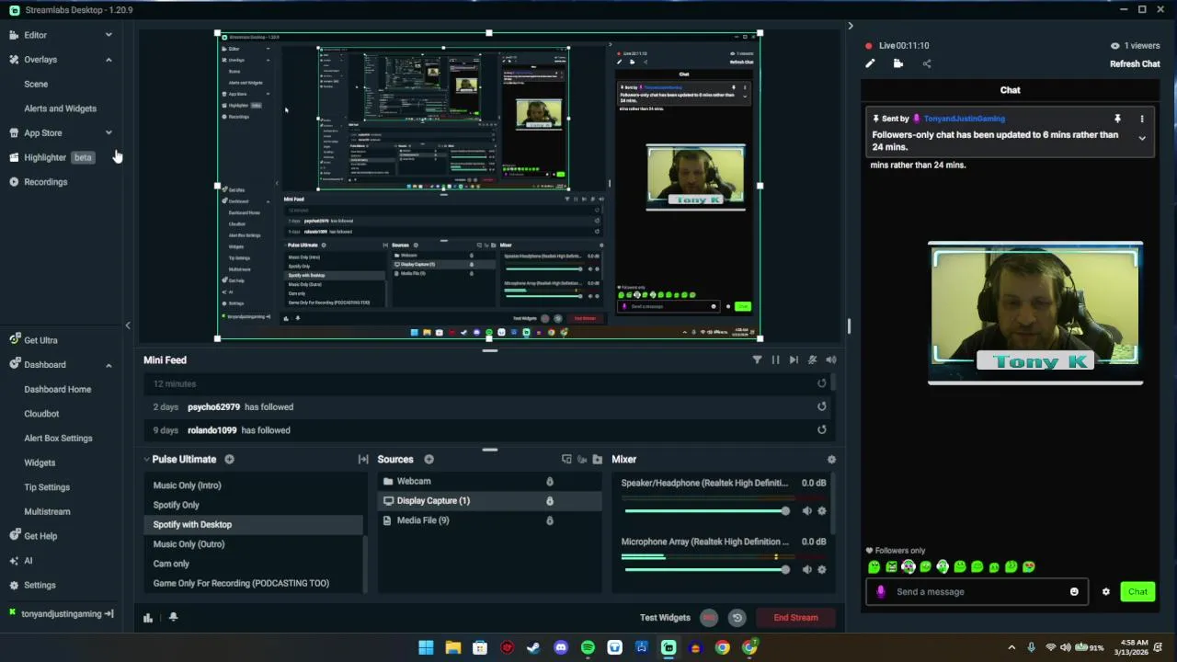
Task: Toggle the lock on the Webcam source
Action: [x=550, y=481]
